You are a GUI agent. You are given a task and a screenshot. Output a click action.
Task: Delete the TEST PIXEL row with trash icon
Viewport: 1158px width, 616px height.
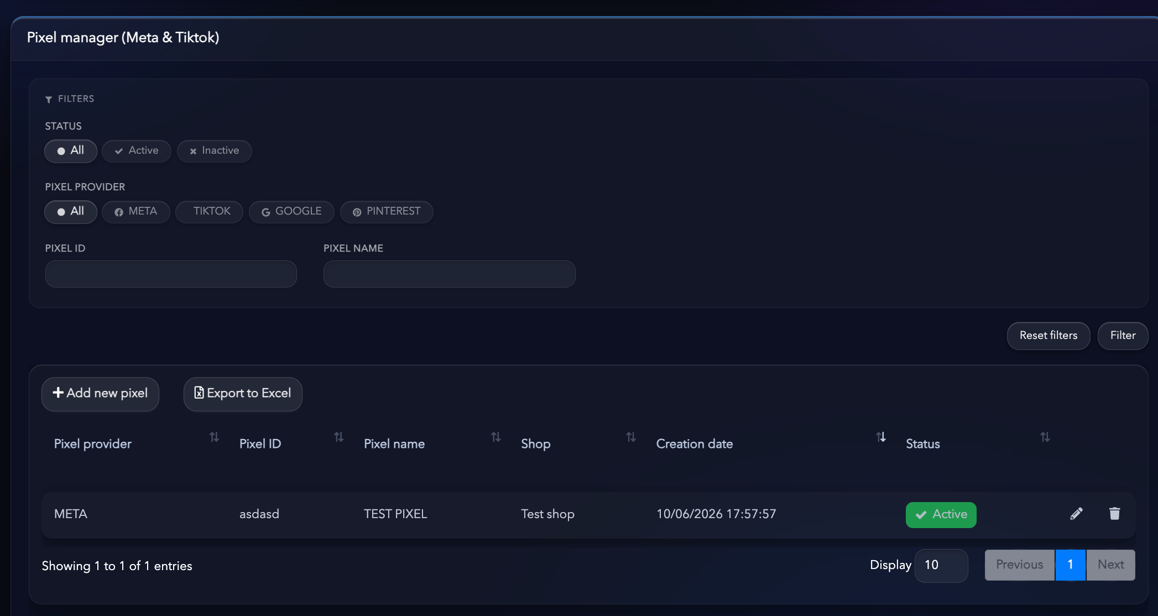click(1114, 514)
